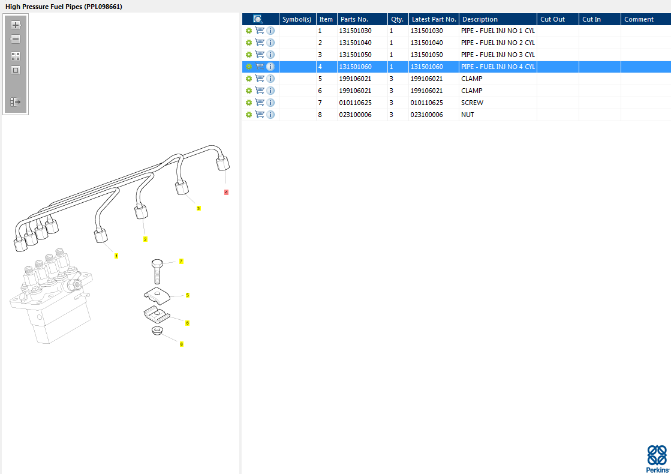
Task: Sort by the Qty. column header
Action: pos(398,19)
